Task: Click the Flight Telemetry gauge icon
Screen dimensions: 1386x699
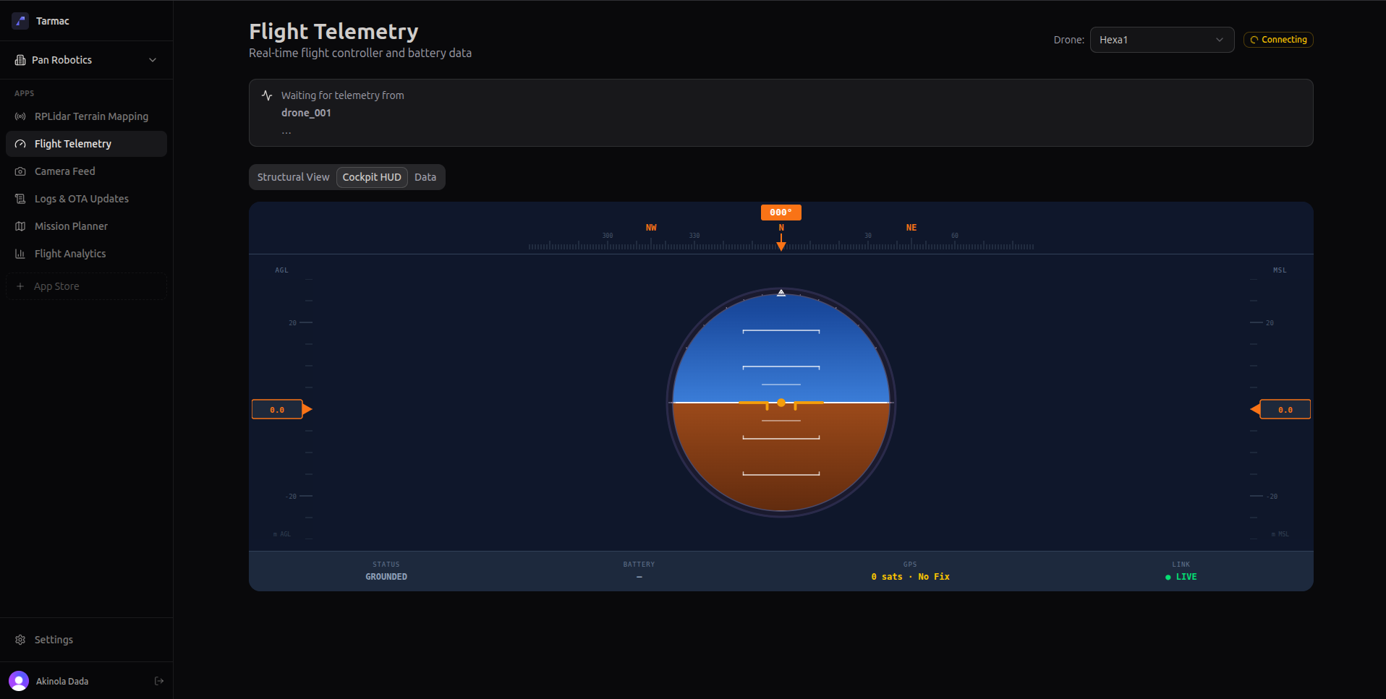Action: tap(20, 144)
